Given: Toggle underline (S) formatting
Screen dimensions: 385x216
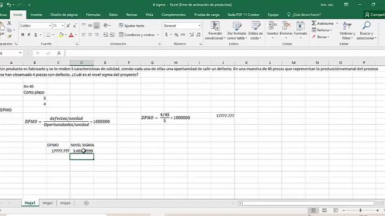Looking at the screenshot, I should click(x=35, y=35).
